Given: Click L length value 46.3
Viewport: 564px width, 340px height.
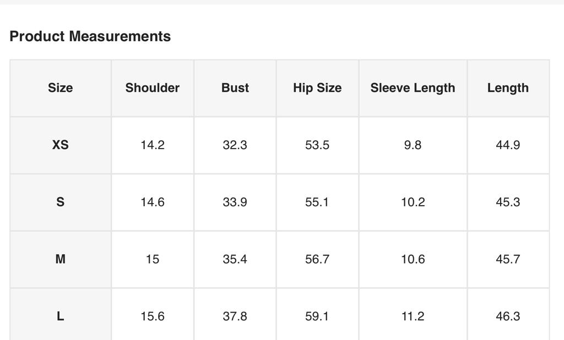Looking at the screenshot, I should pos(508,316).
